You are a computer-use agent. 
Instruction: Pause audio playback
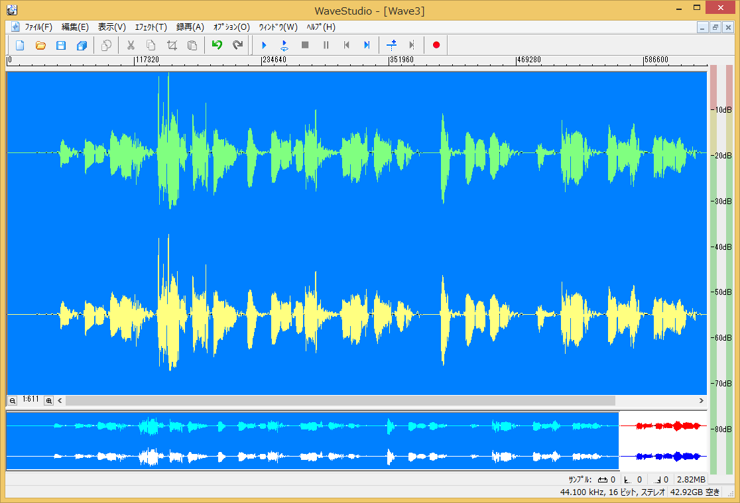click(x=326, y=45)
